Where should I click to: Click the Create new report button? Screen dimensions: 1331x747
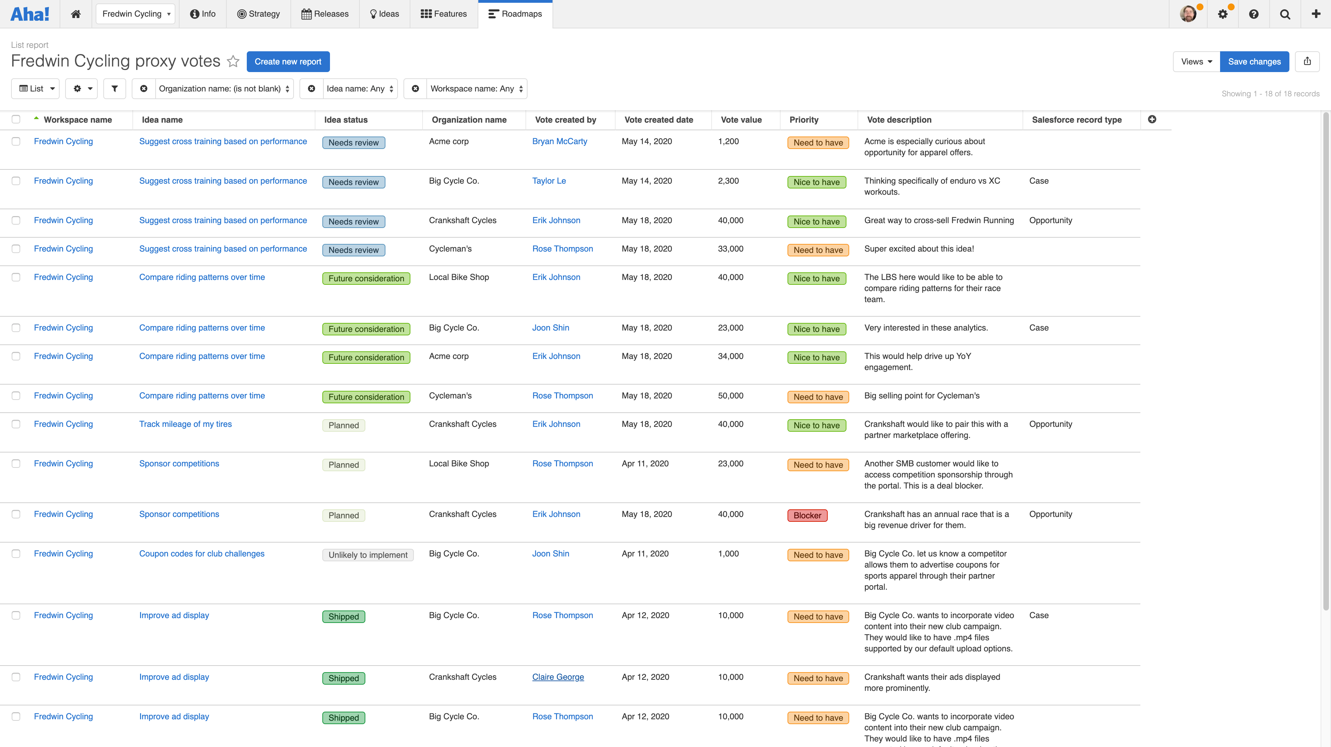tap(288, 61)
